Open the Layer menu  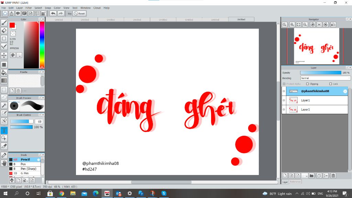click(20, 8)
